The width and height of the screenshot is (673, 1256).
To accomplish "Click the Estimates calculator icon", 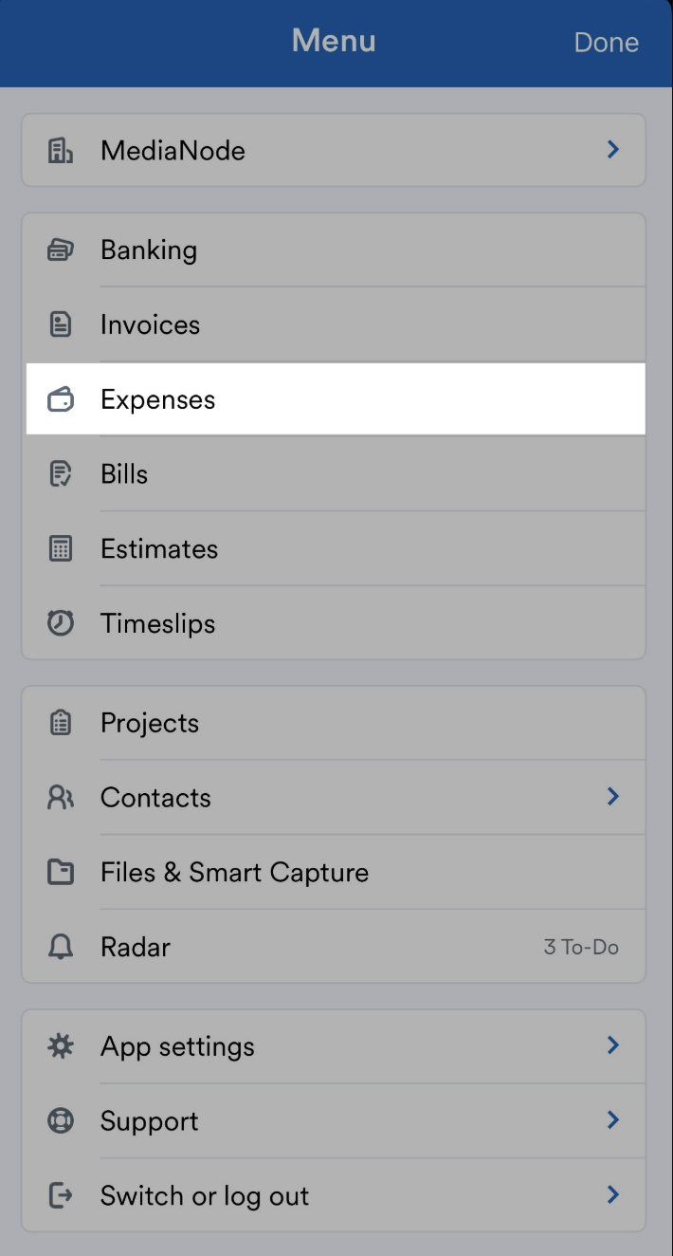I will point(60,548).
